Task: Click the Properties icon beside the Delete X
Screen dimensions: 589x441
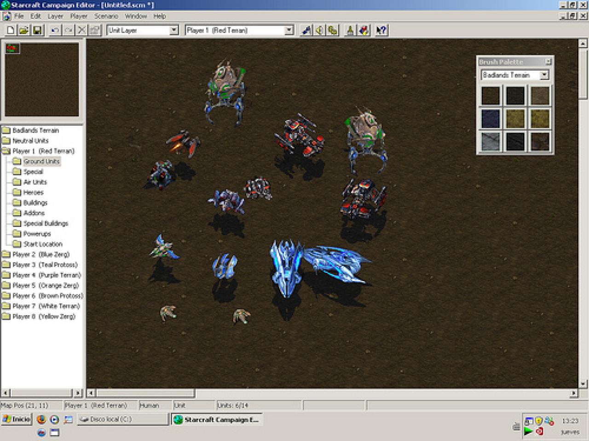Action: pos(95,30)
